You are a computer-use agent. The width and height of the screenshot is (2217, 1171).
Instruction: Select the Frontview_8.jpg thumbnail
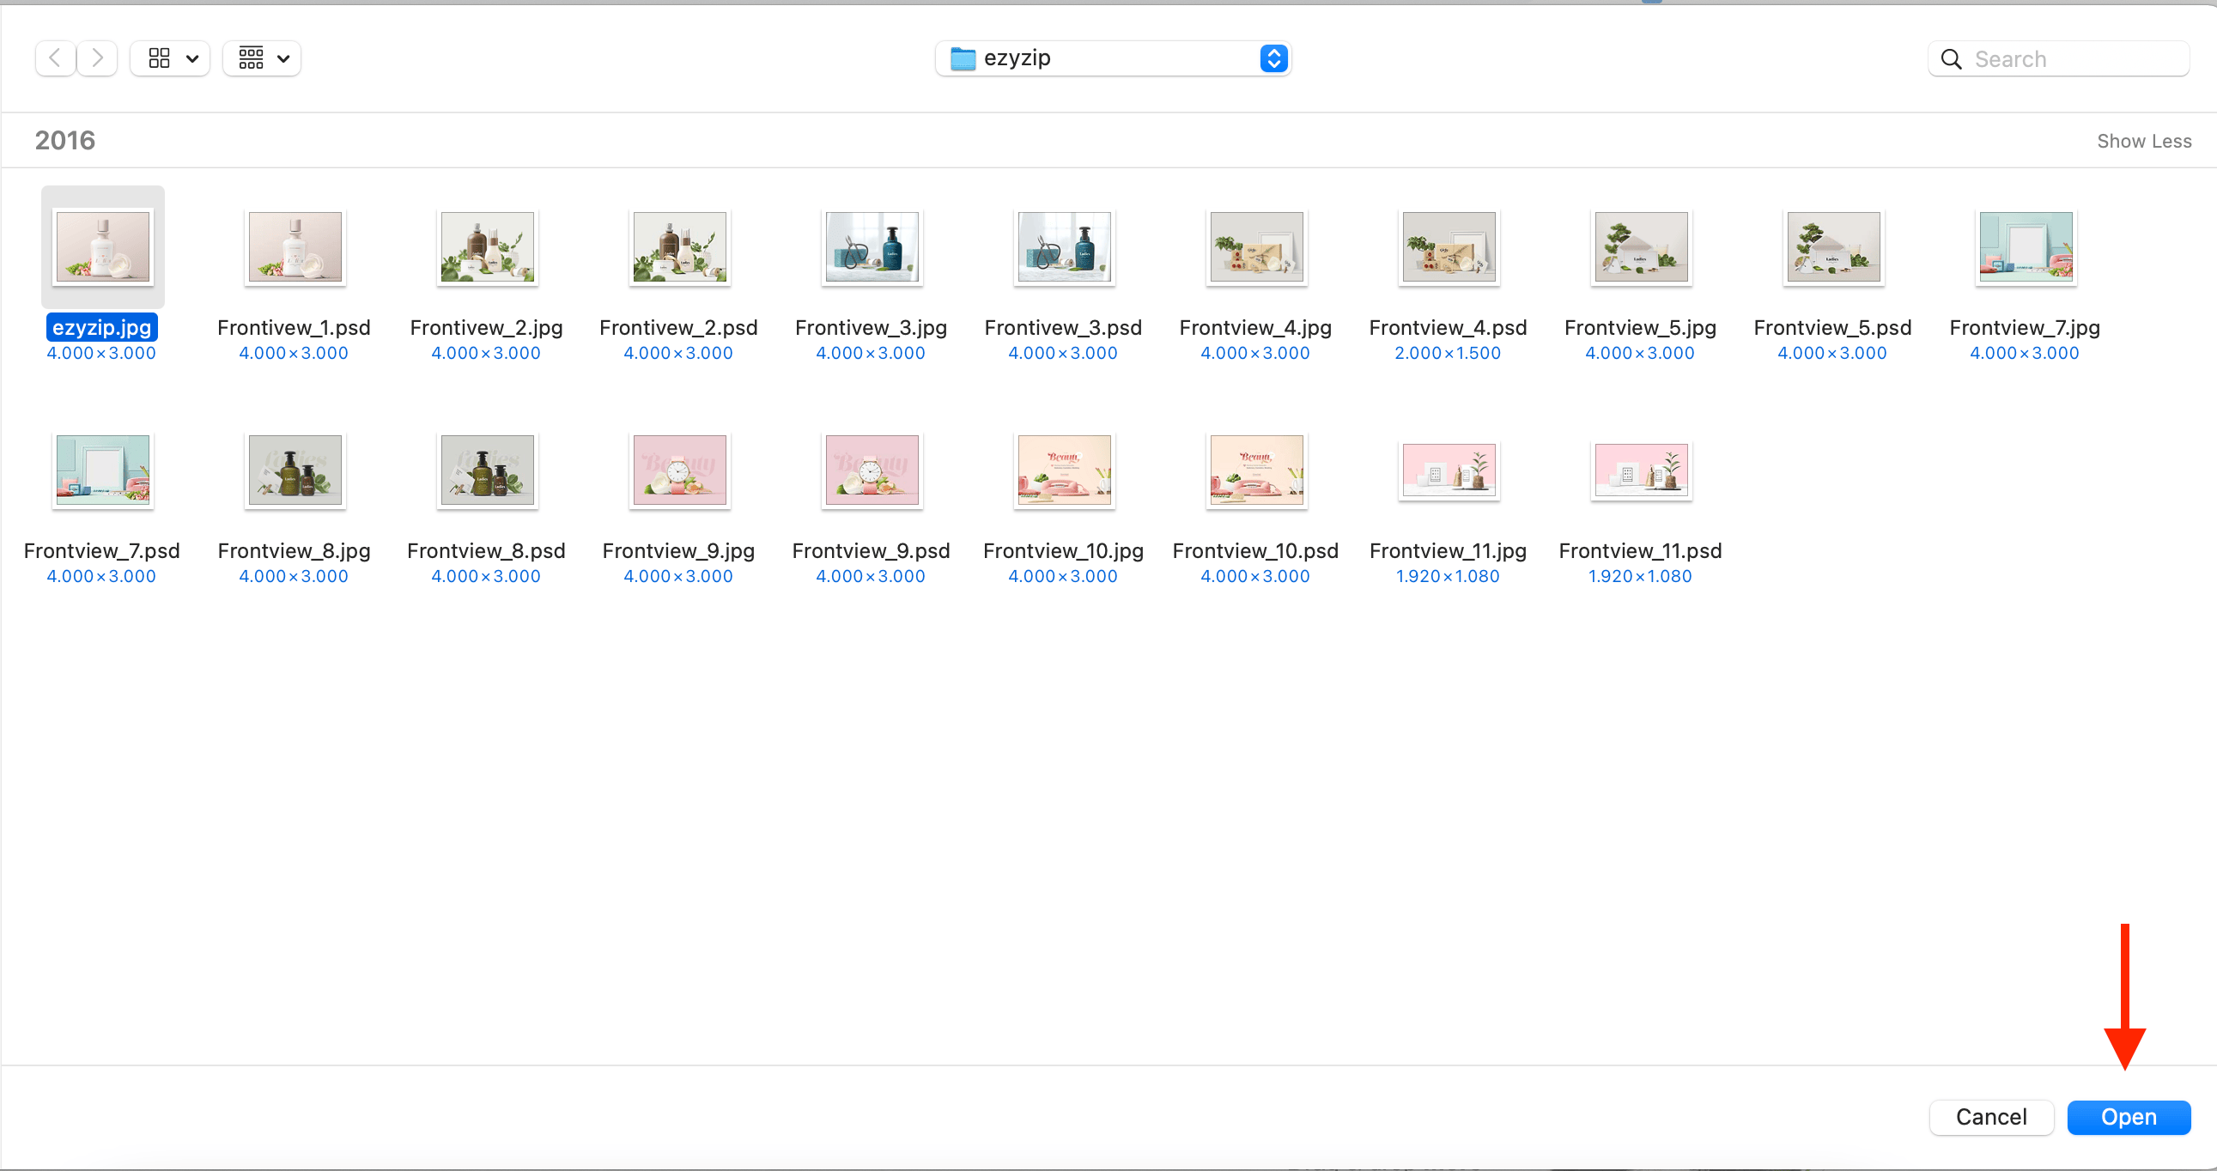tap(295, 470)
